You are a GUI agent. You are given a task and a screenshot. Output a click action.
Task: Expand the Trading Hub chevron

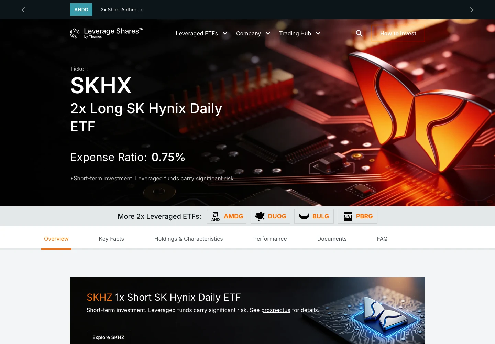pos(318,33)
